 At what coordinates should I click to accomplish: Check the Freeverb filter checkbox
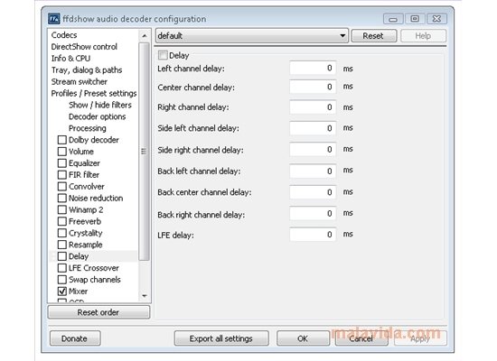pos(62,221)
